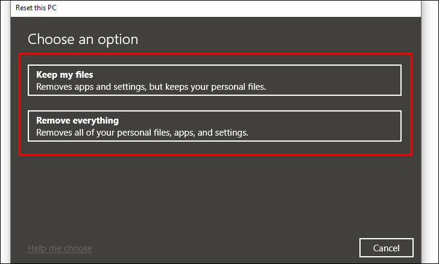Click inside the Remove everything box
This screenshot has height=264, width=439.
[x=215, y=126]
